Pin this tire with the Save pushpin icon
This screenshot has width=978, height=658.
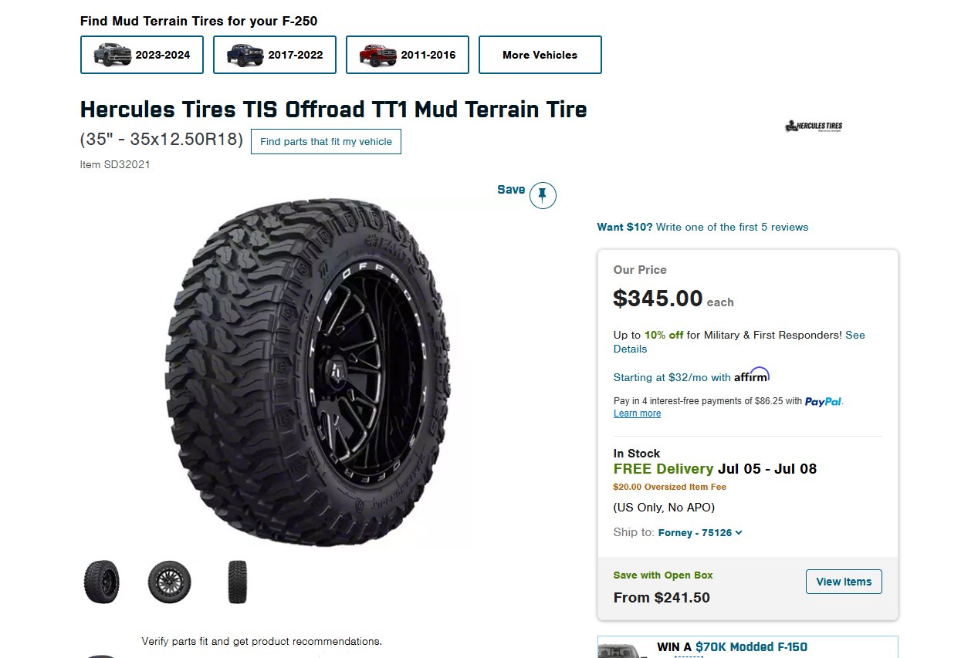pos(543,196)
